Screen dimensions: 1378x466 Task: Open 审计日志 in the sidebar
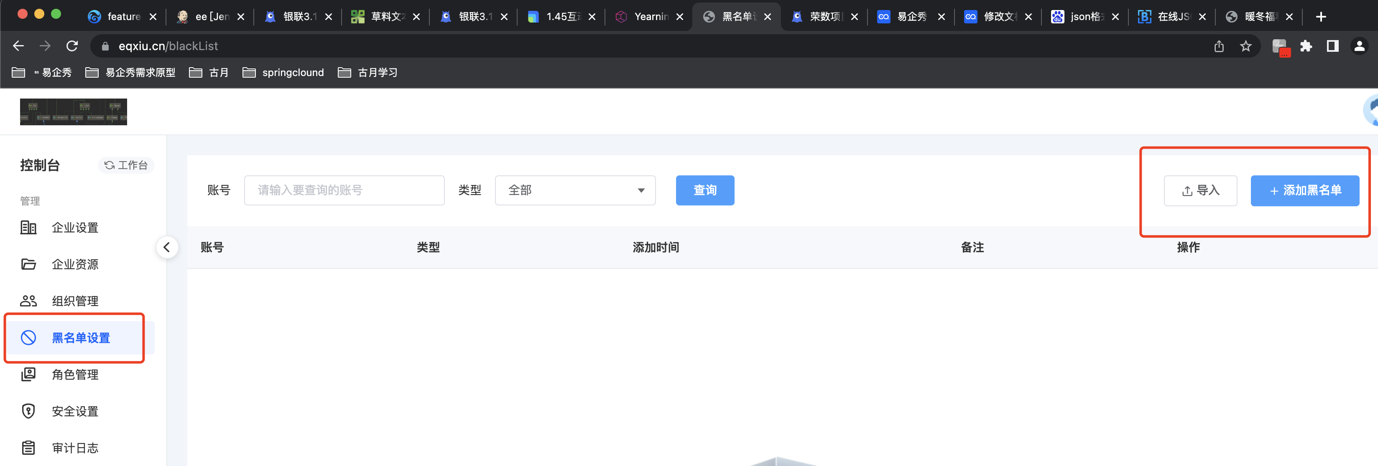pyautogui.click(x=75, y=448)
